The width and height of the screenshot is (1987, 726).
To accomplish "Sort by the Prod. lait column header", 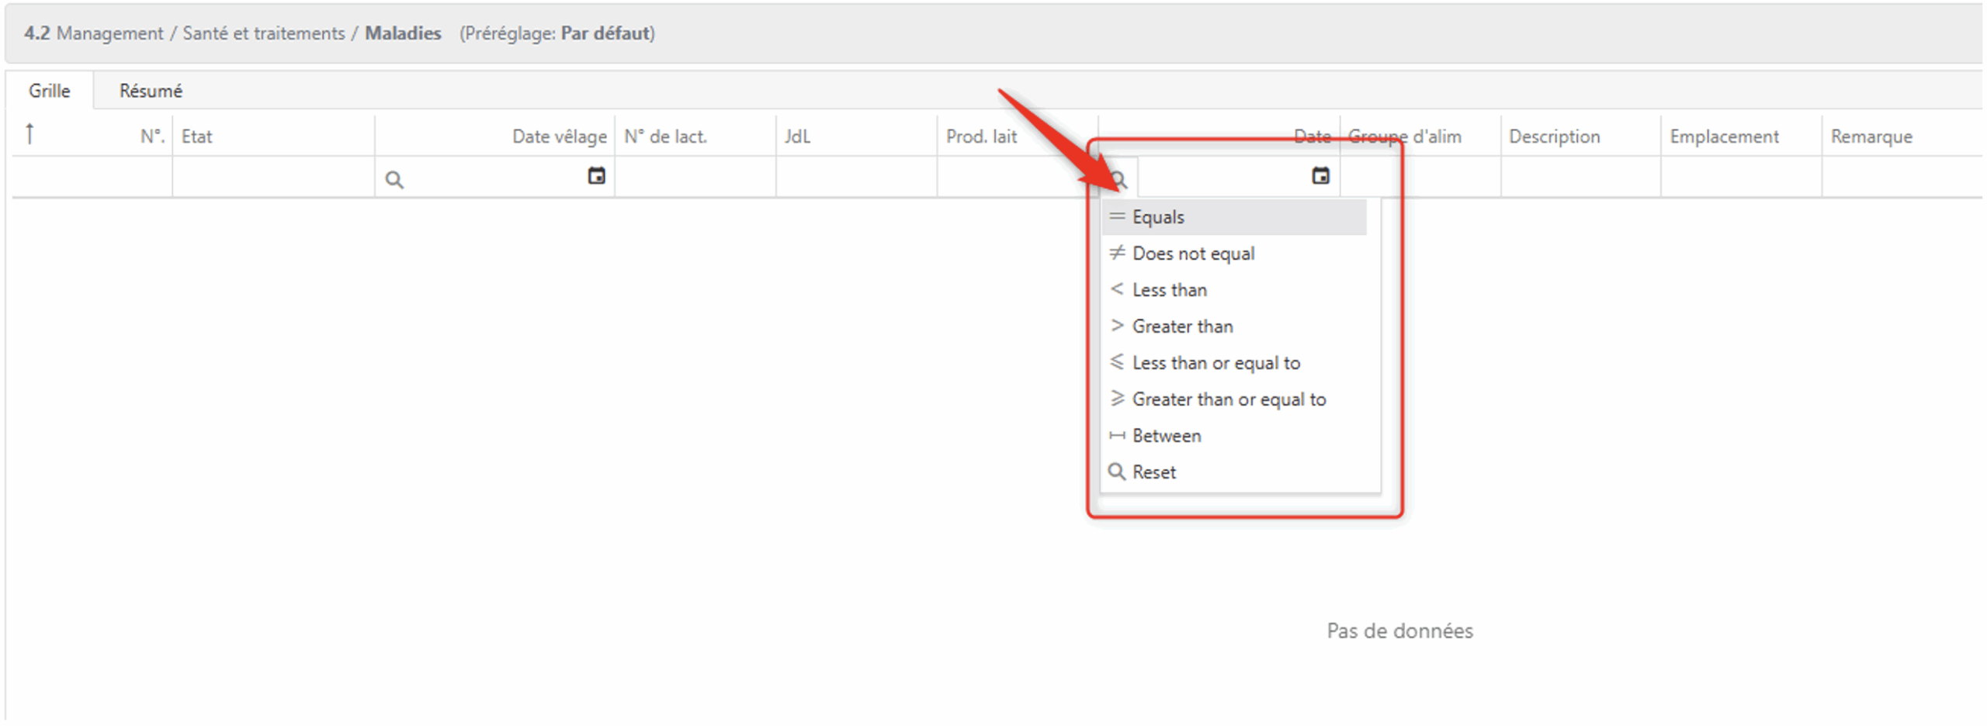I will (981, 137).
